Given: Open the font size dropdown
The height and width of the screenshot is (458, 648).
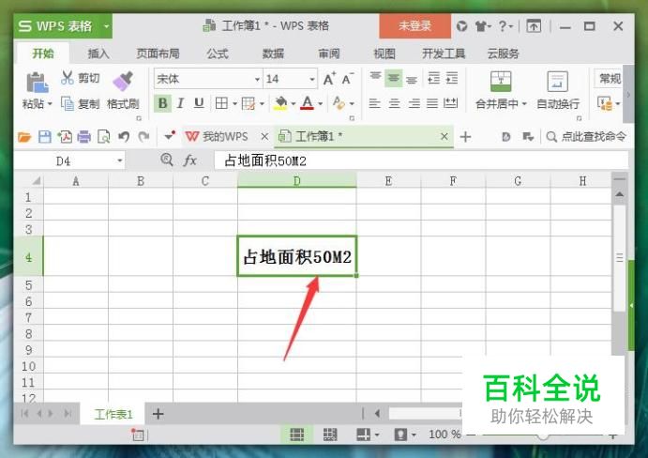Looking at the screenshot, I should [312, 79].
